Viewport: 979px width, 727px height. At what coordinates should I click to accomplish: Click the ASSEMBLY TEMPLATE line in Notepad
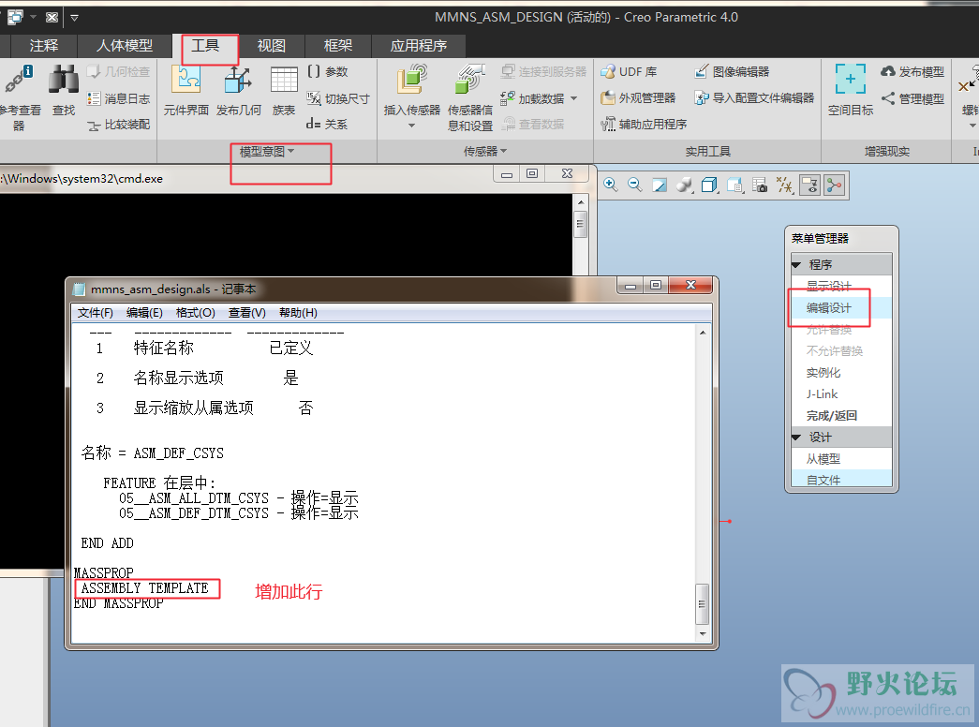(145, 588)
